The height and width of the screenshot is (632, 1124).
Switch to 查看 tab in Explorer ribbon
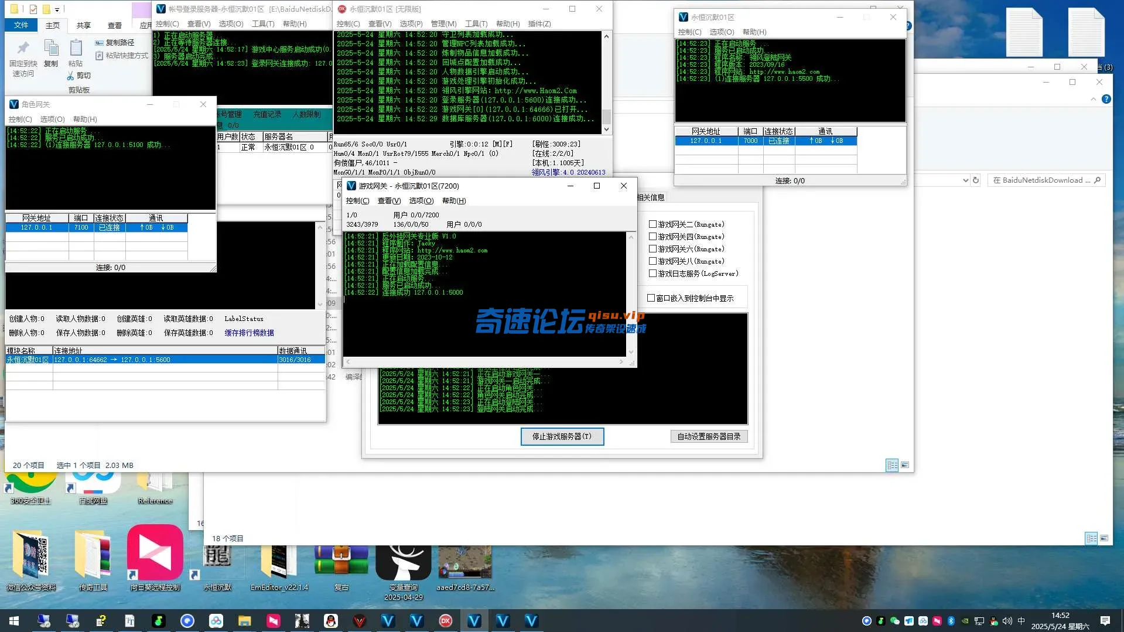coord(115,25)
